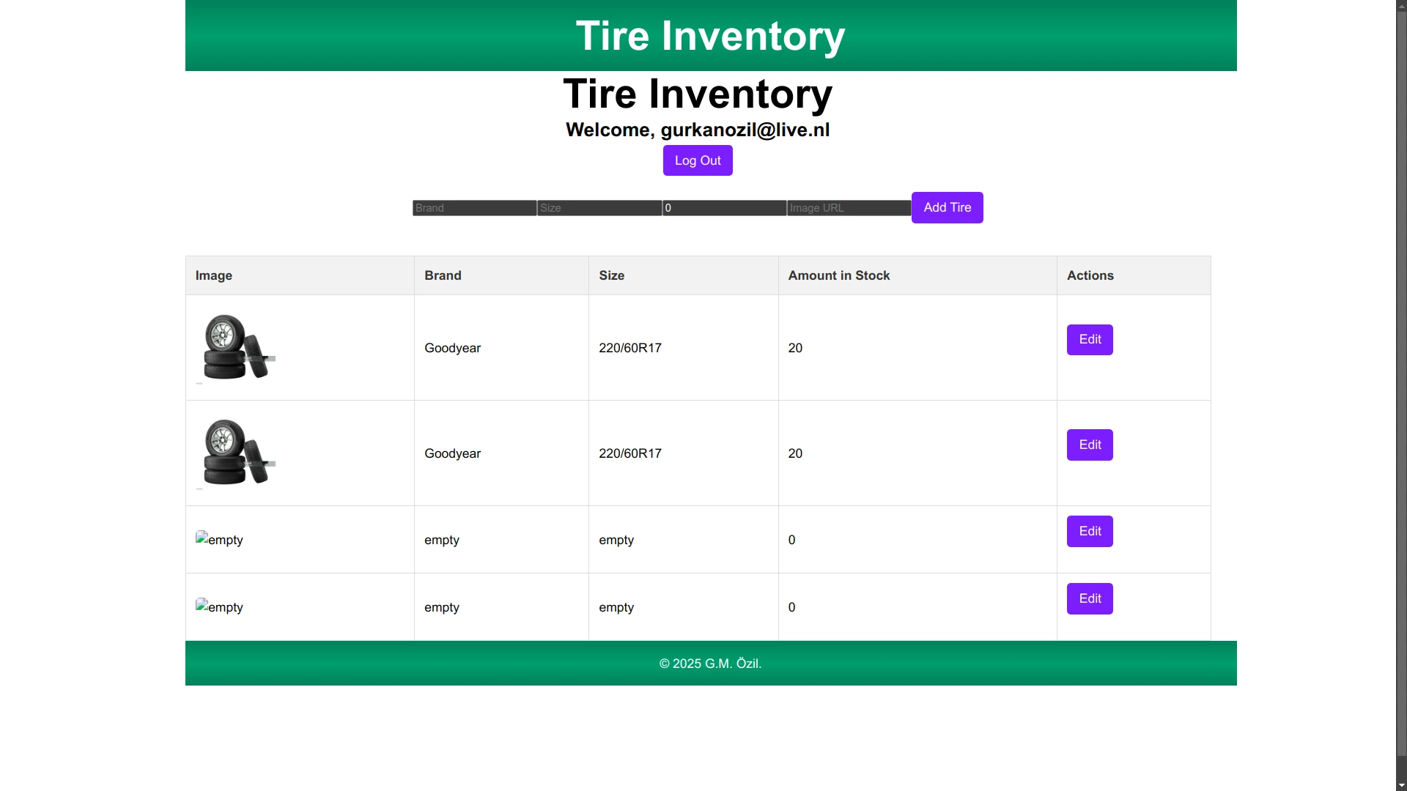Select the quantity field showing 0
The width and height of the screenshot is (1407, 791).
[724, 208]
